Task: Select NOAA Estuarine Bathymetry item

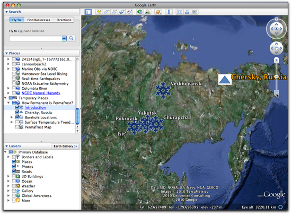Action: (45, 83)
